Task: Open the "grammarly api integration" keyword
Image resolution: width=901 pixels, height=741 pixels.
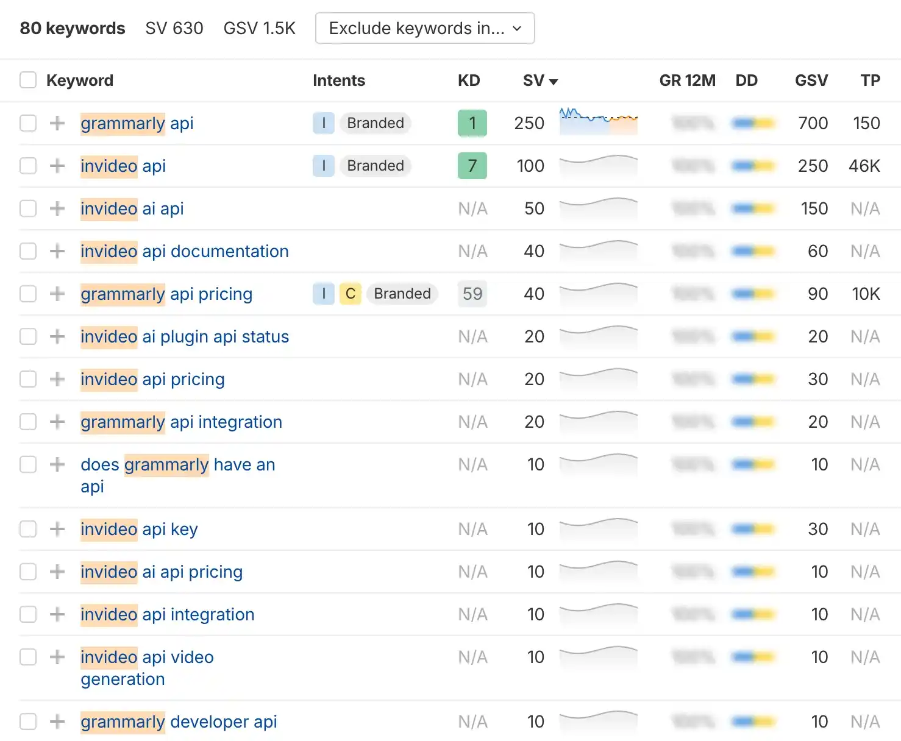Action: pos(181,422)
